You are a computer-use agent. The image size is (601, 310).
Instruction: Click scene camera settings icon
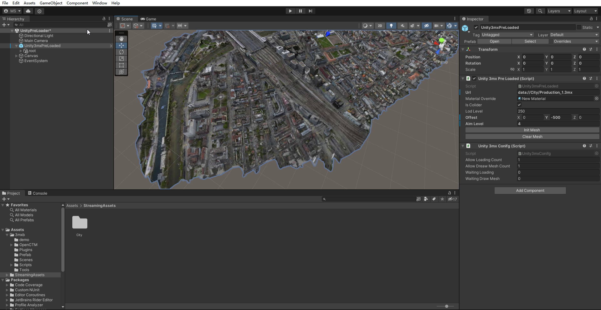pyautogui.click(x=436, y=26)
